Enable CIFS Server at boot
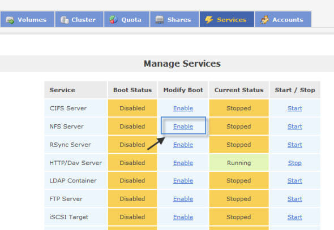 183,108
